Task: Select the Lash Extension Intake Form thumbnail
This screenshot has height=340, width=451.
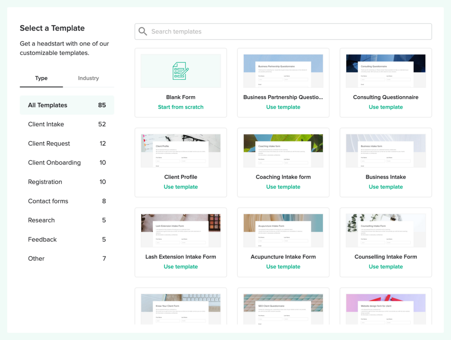Action: click(180, 230)
